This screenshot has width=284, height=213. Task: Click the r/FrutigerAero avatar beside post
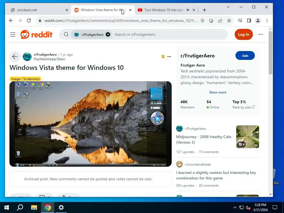pyautogui.click(x=27, y=57)
